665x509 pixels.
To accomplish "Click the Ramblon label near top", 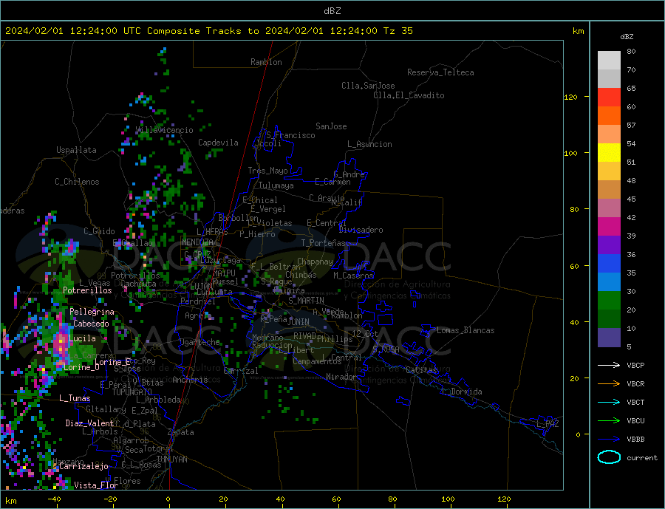I will click(x=266, y=62).
